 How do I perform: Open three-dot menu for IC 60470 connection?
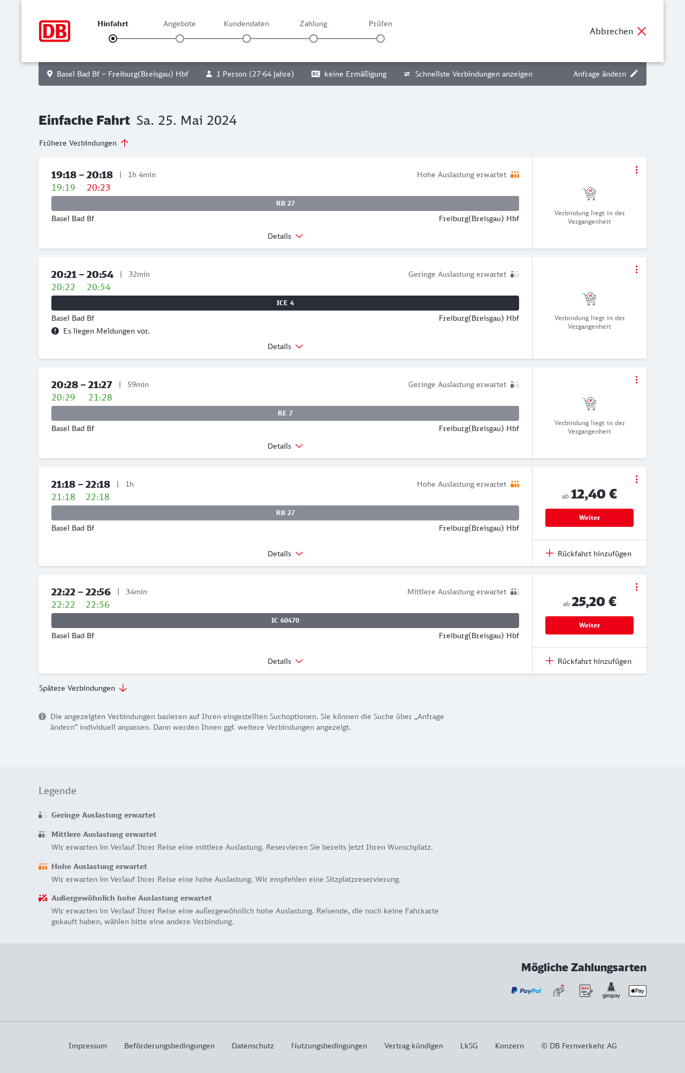pyautogui.click(x=636, y=587)
